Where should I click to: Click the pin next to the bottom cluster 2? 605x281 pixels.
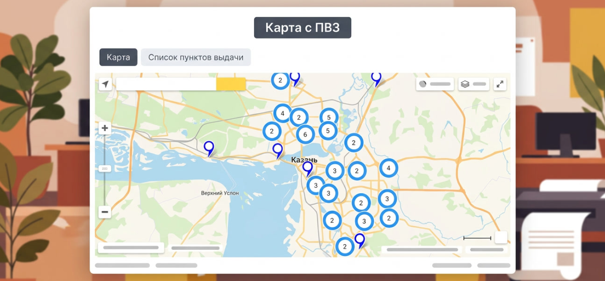[360, 240]
